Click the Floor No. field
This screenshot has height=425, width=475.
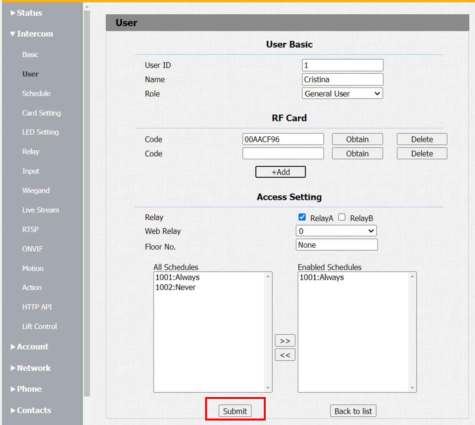[x=337, y=245]
